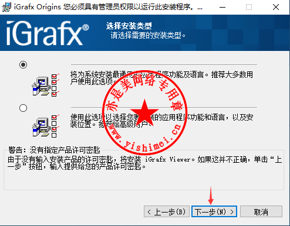Click the red star in the watermark stamp
The image size is (290, 226).
(x=144, y=113)
